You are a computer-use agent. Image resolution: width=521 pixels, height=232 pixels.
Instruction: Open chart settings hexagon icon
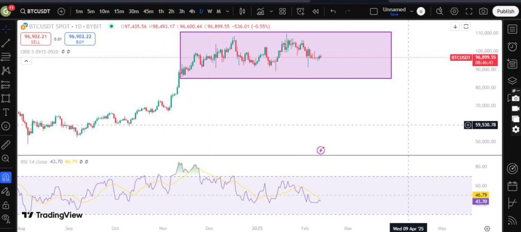tap(454, 11)
